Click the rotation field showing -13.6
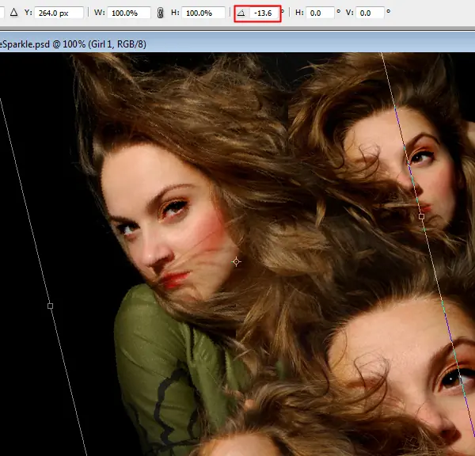The image size is (475, 456). coord(264,13)
